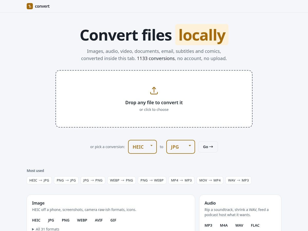Select FLAC in the Audio card
The width and height of the screenshot is (308, 231).
255,225
